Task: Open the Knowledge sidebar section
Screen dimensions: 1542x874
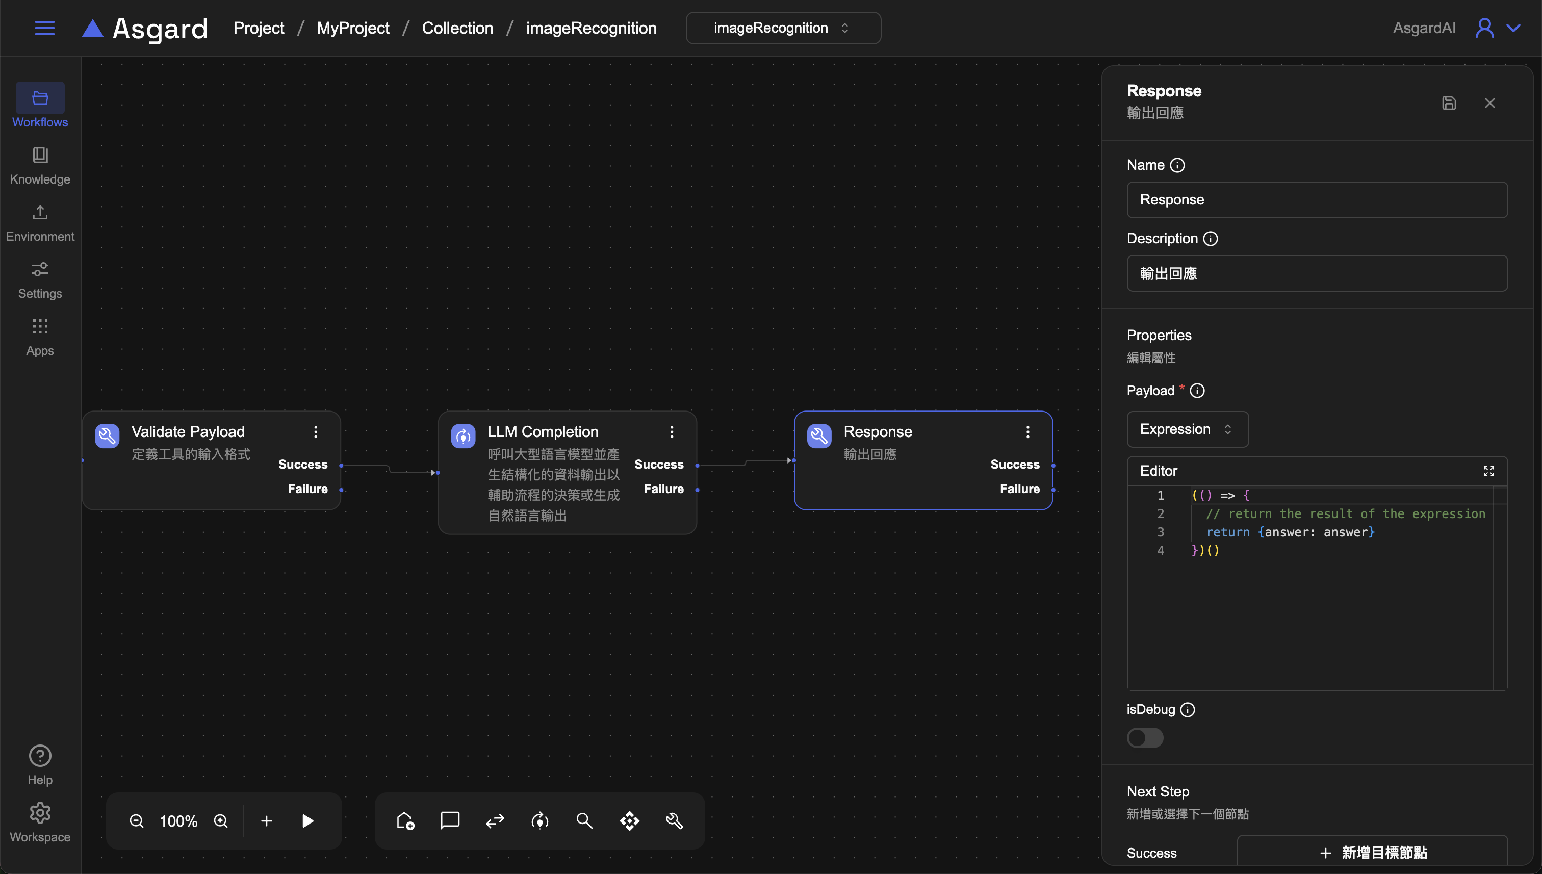Action: [40, 165]
